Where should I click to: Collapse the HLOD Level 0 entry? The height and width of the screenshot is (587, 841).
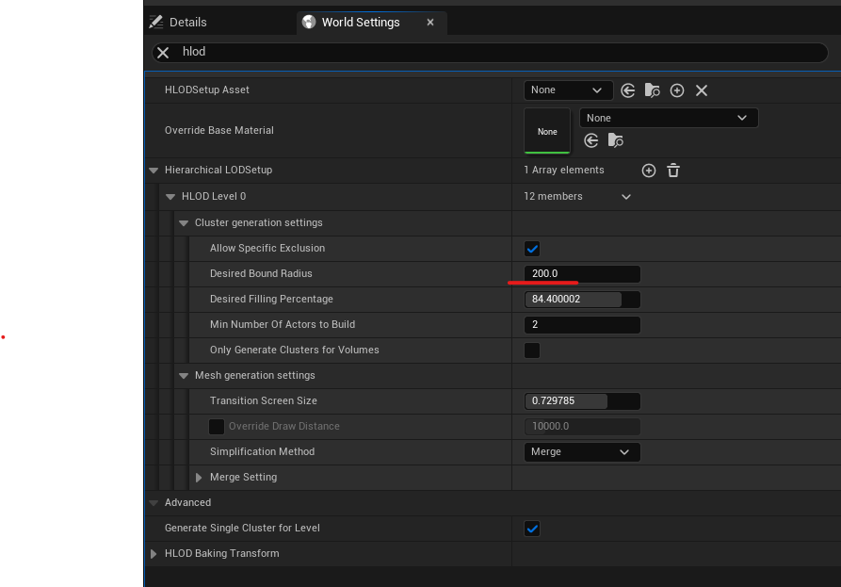(170, 197)
